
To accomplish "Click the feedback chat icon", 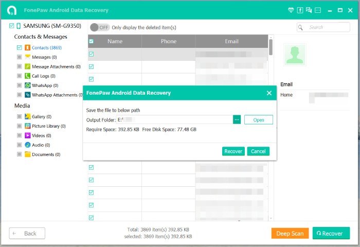I will [309, 10].
